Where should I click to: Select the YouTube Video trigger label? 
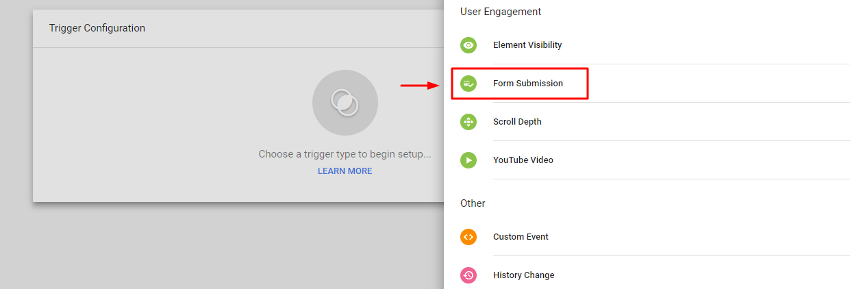[523, 160]
